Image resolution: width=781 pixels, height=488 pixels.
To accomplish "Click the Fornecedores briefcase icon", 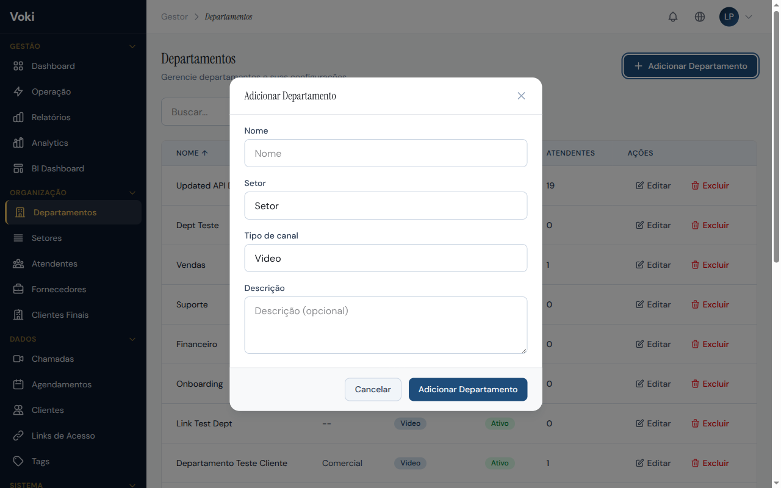I will [x=18, y=289].
